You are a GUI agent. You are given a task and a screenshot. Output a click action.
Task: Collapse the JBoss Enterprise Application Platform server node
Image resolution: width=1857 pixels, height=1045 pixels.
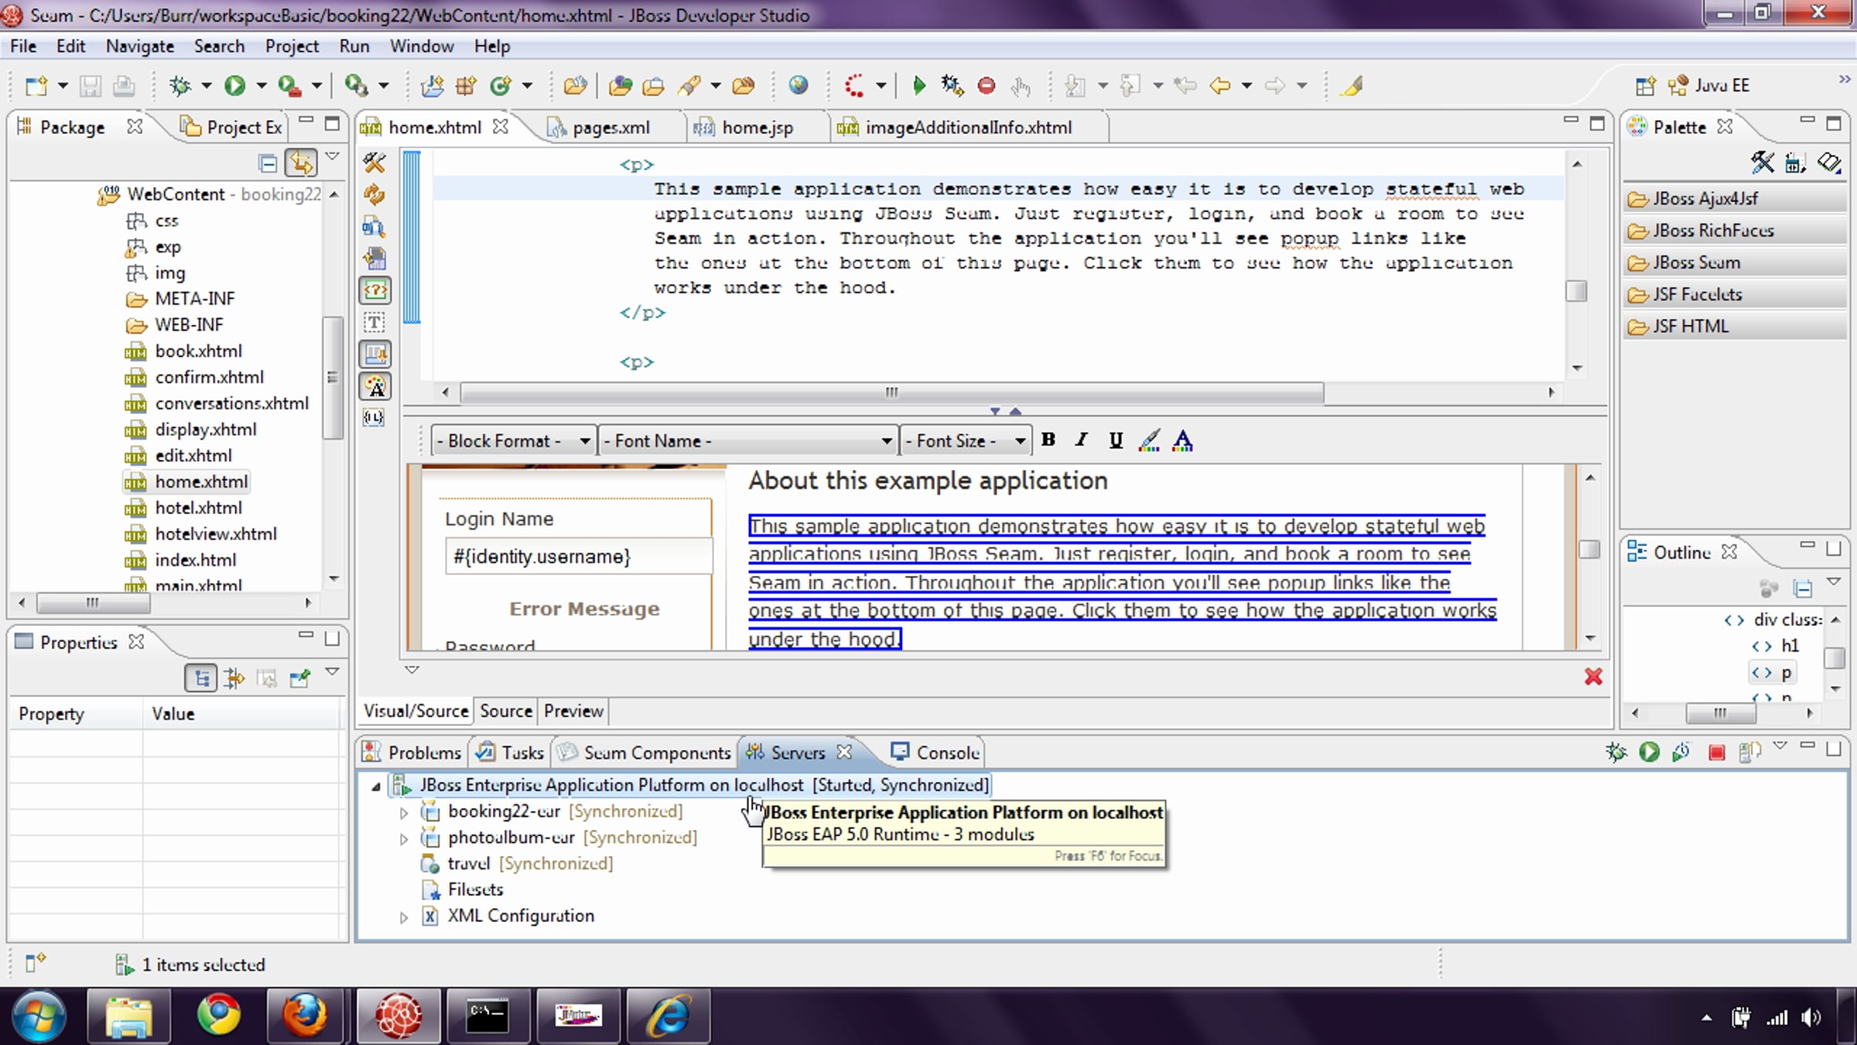pyautogui.click(x=376, y=786)
